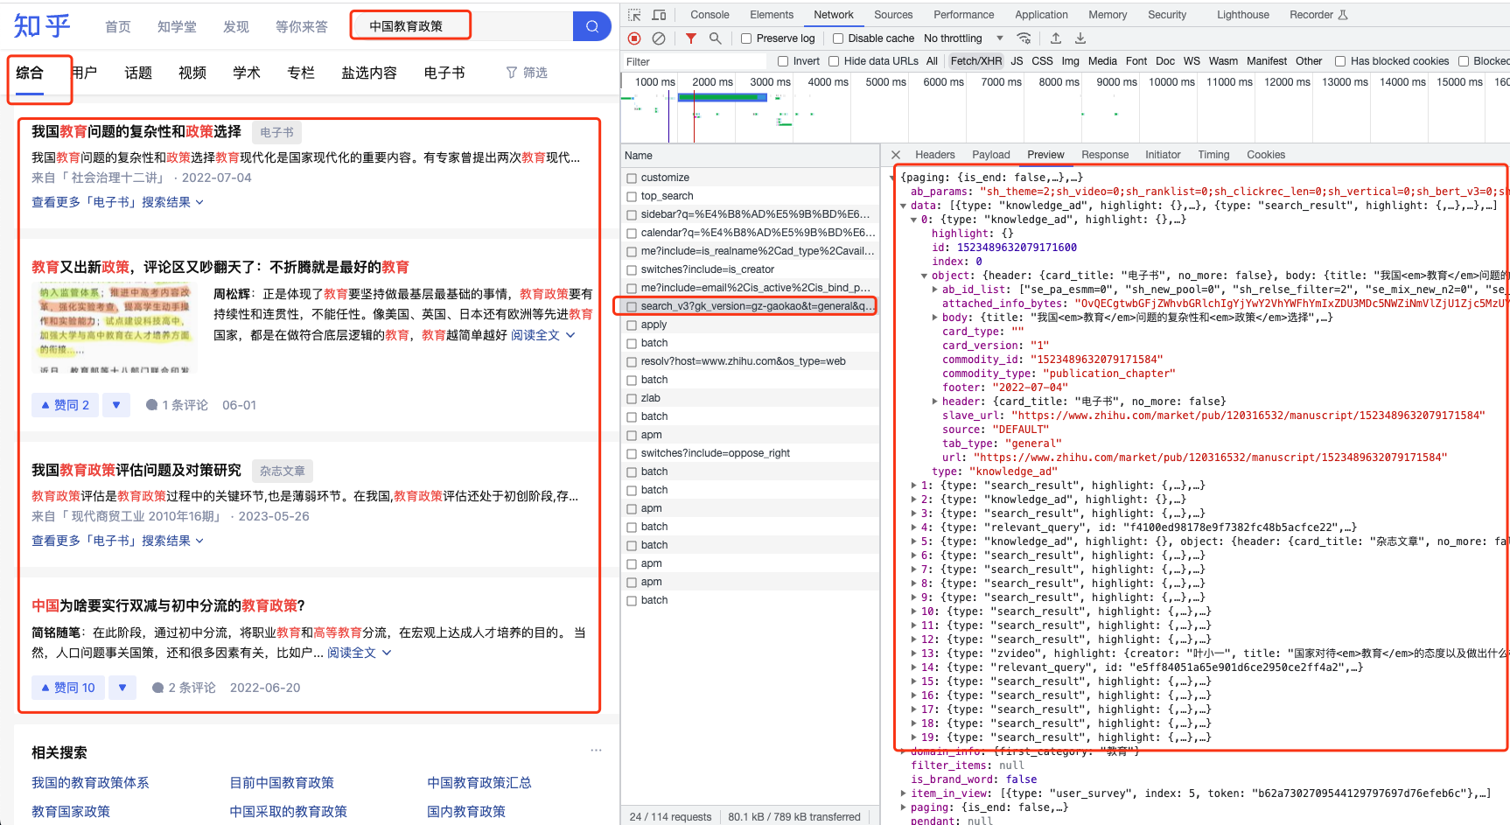Screen dimensions: 1510x825
Task: Expand ab_id_list in preview
Action: (x=935, y=290)
